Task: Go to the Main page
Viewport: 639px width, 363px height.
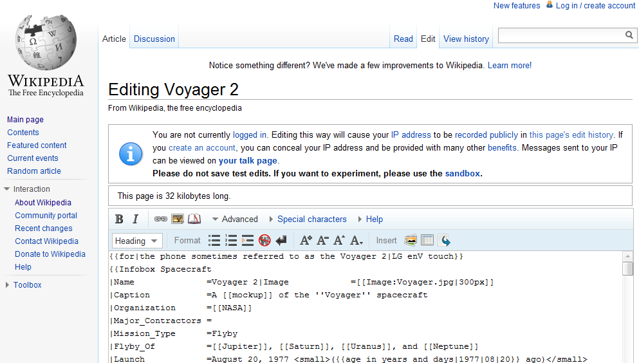Action: (x=25, y=120)
